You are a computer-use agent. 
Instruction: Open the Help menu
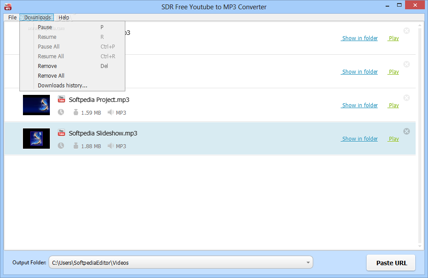pos(64,18)
